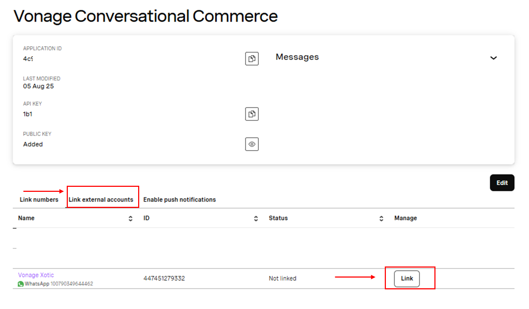Click the Messages capability heading
Image resolution: width=529 pixels, height=309 pixels.
coord(297,57)
